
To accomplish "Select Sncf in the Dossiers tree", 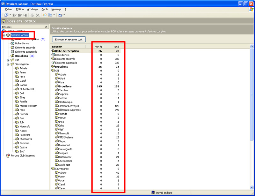I will [22, 151].
